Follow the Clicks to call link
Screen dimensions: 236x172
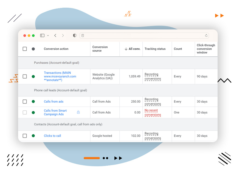click(52, 136)
